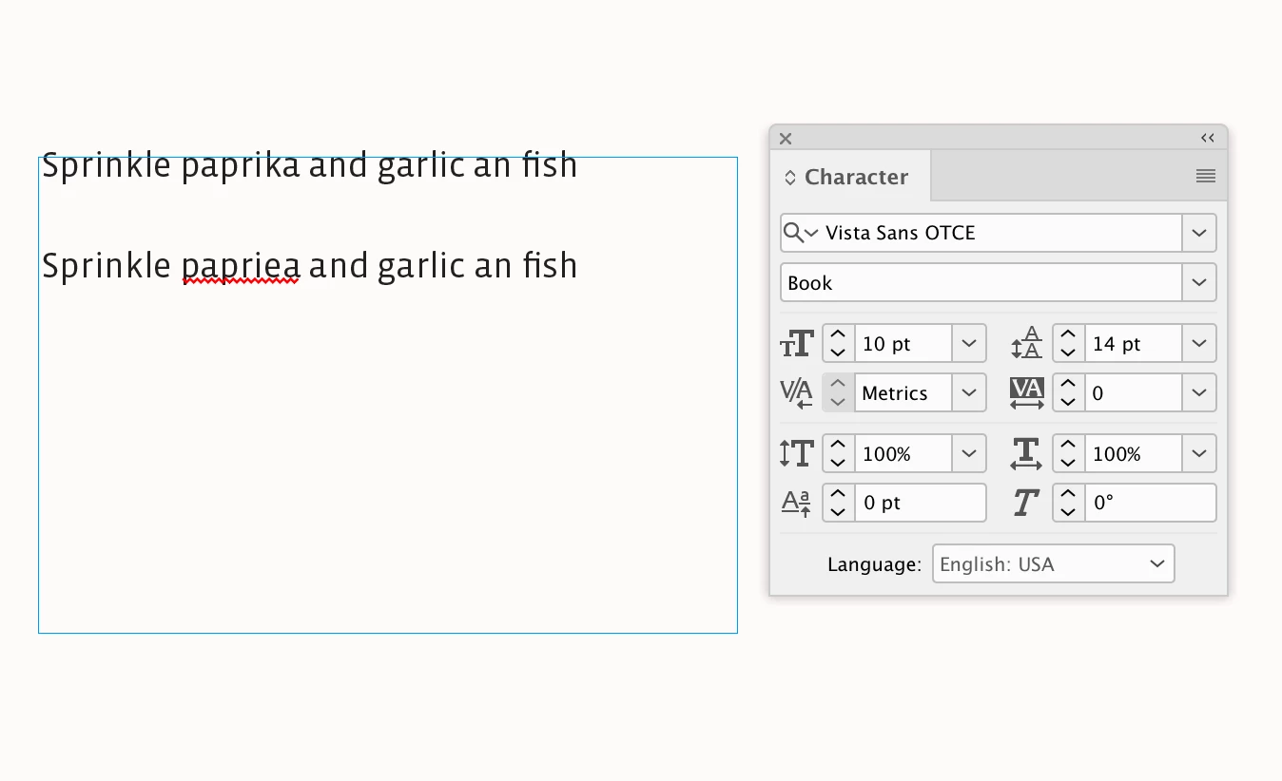Click the baseline shift icon

(797, 503)
